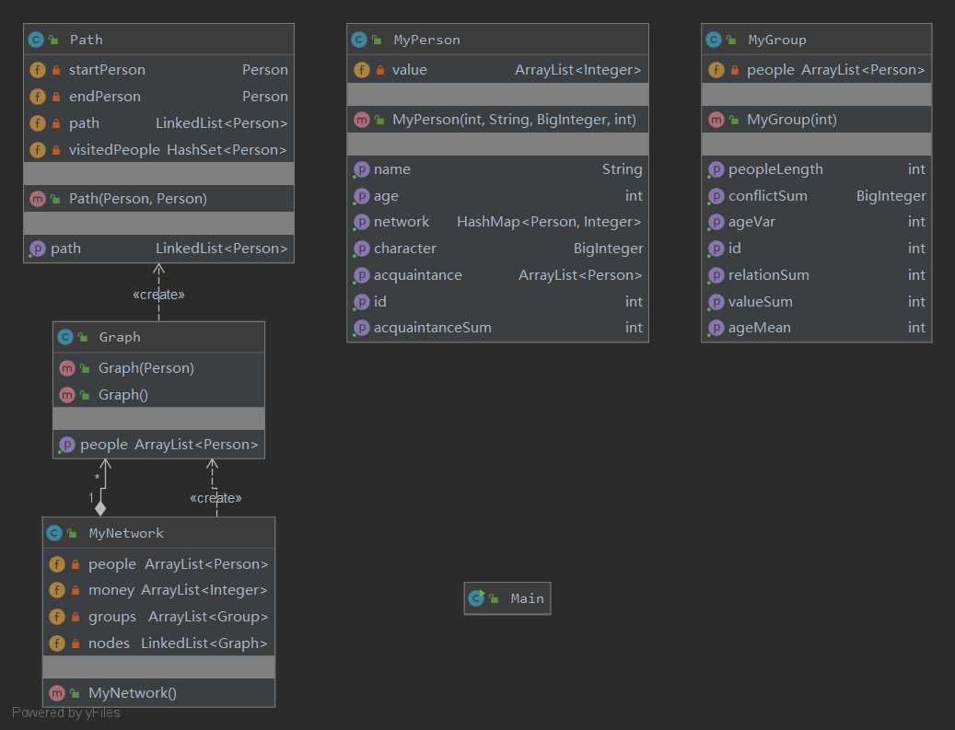Select the endPerson field row
Viewport: 955px width, 730px height.
click(x=158, y=97)
